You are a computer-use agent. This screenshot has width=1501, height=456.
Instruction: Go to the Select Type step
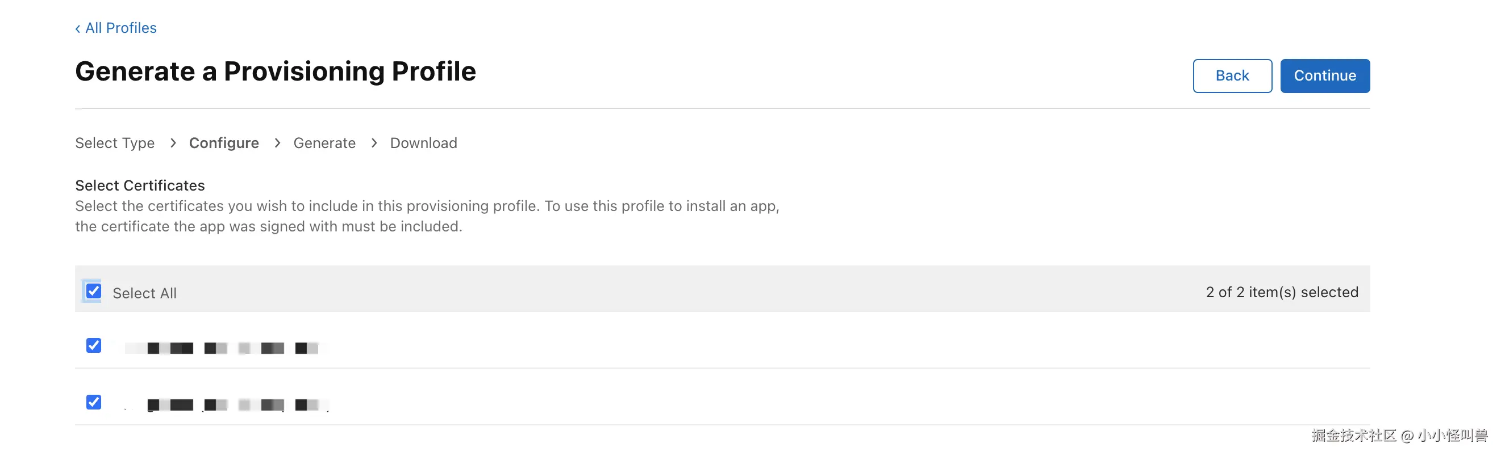pos(115,143)
